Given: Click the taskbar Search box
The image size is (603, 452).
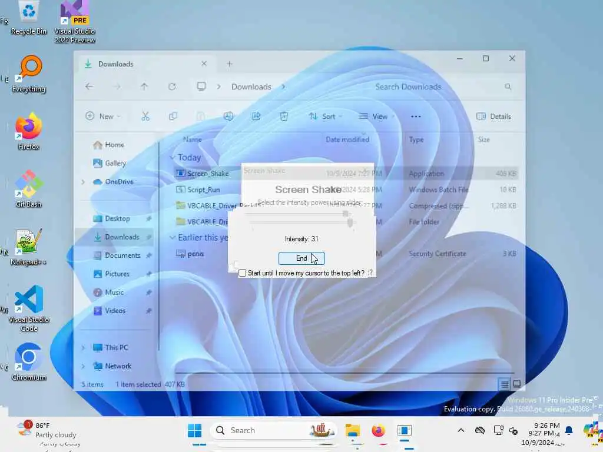Looking at the screenshot, I should coord(274,430).
